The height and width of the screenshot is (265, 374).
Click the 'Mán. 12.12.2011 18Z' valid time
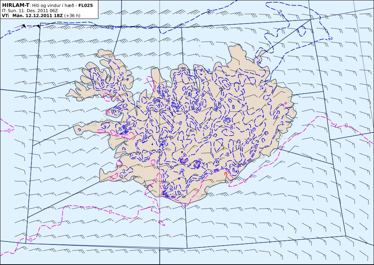[x=37, y=16]
